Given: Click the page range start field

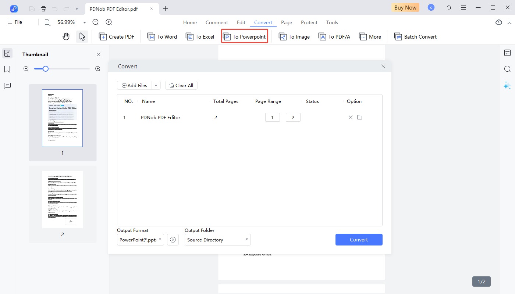Looking at the screenshot, I should coord(273,117).
